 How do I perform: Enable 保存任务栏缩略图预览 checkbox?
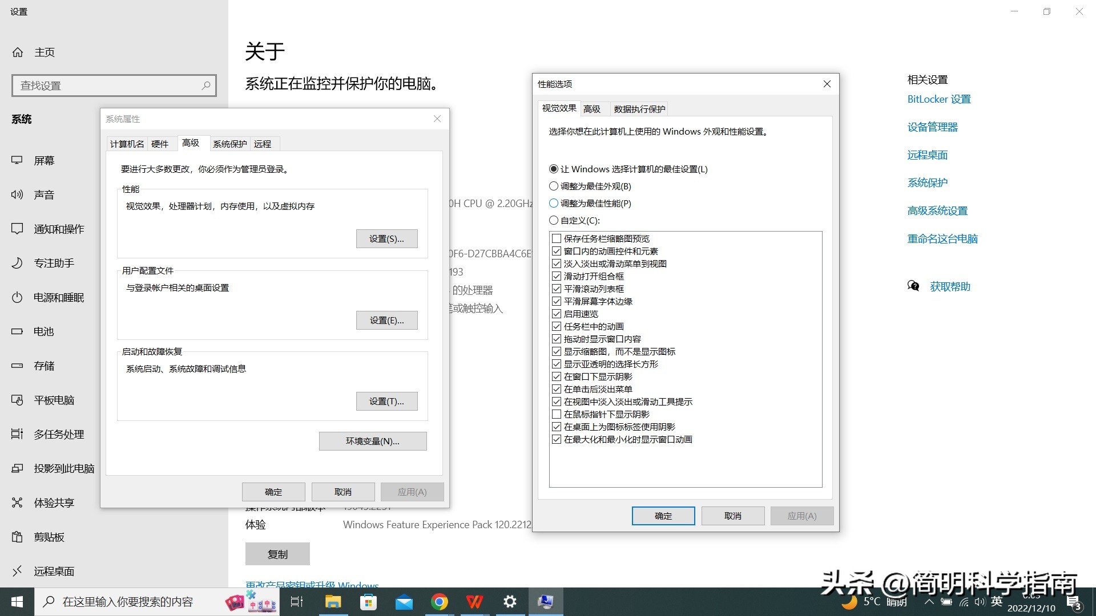pyautogui.click(x=557, y=238)
